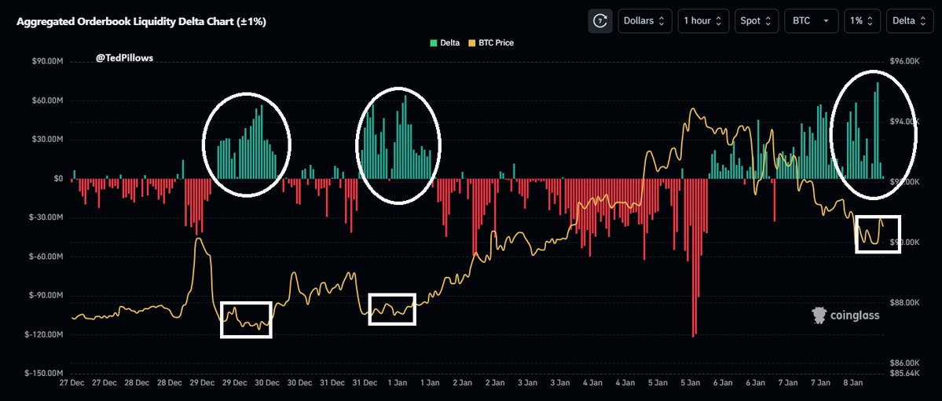Click the refresh chart icon
This screenshot has width=942, height=401.
click(x=600, y=20)
